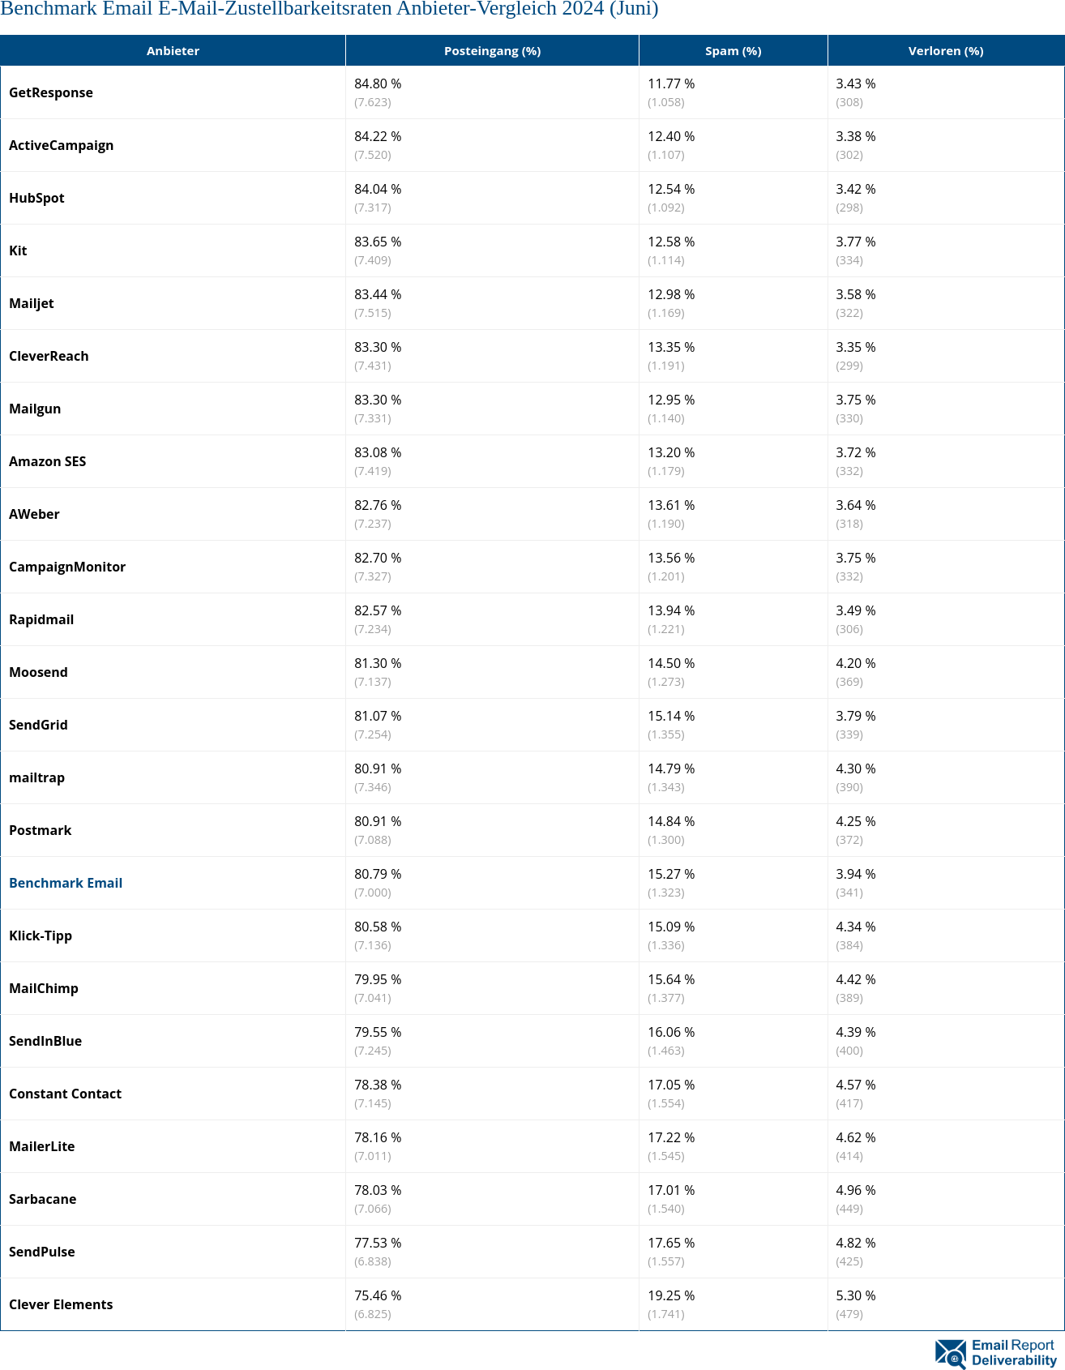
Task: Select the Verloren (%) column header
Action: point(945,51)
